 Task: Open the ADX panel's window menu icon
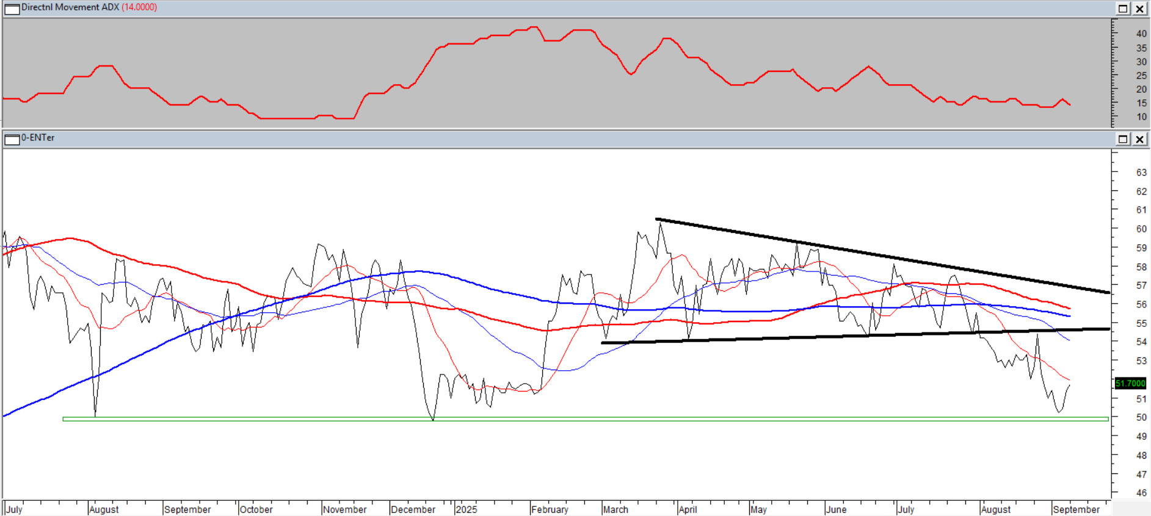pos(12,9)
